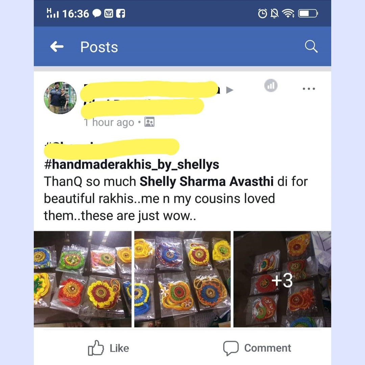Image resolution: width=365 pixels, height=365 pixels.
Task: Tap the muted bell status icon
Action: (274, 14)
